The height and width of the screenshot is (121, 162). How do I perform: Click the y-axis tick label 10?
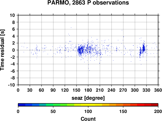click(12, 15)
